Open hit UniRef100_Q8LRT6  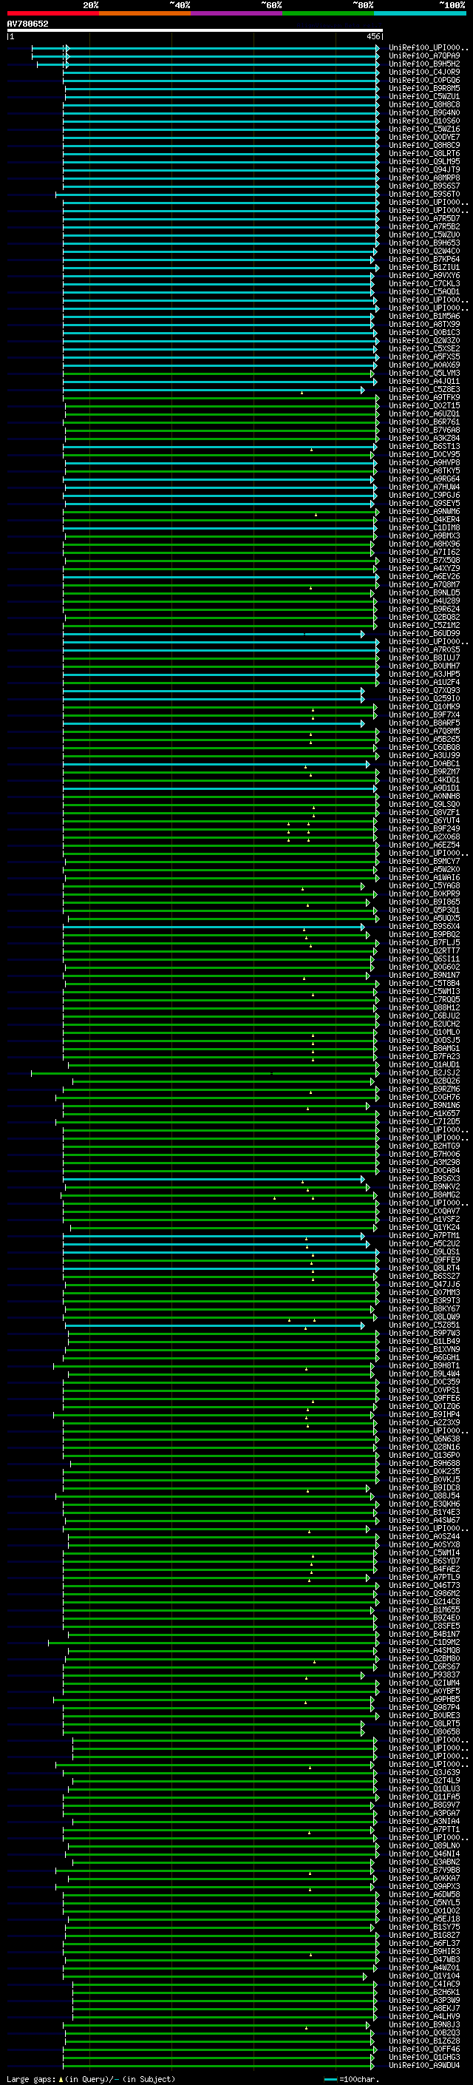pos(424,154)
